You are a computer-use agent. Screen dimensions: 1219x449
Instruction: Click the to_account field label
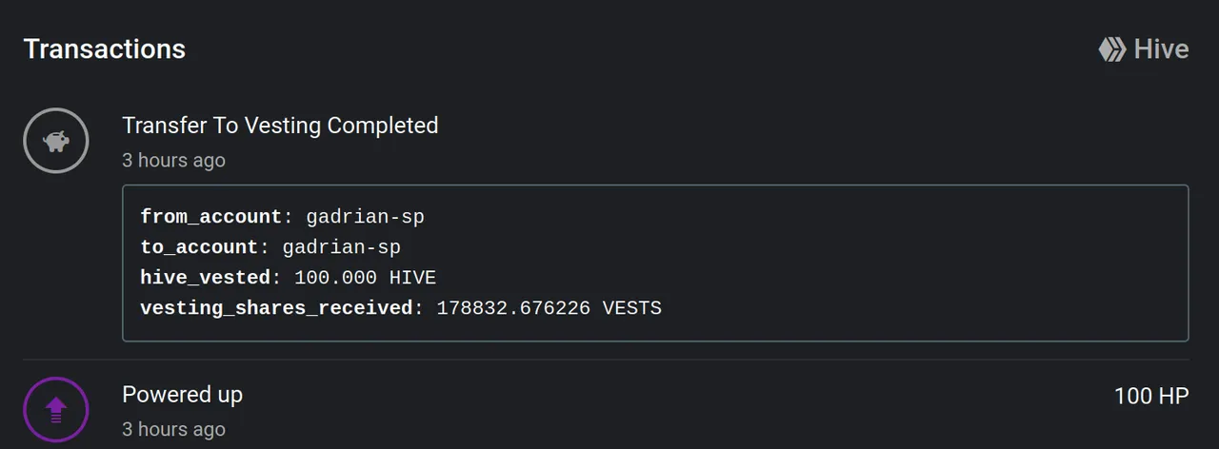pos(199,247)
